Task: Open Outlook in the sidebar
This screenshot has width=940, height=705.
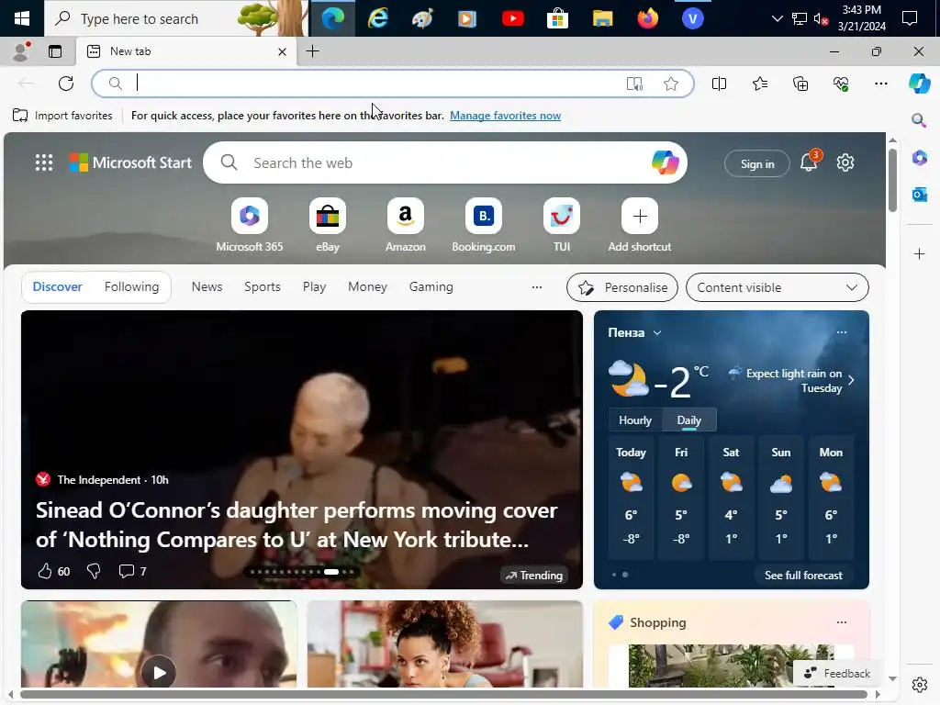Action: pyautogui.click(x=919, y=195)
